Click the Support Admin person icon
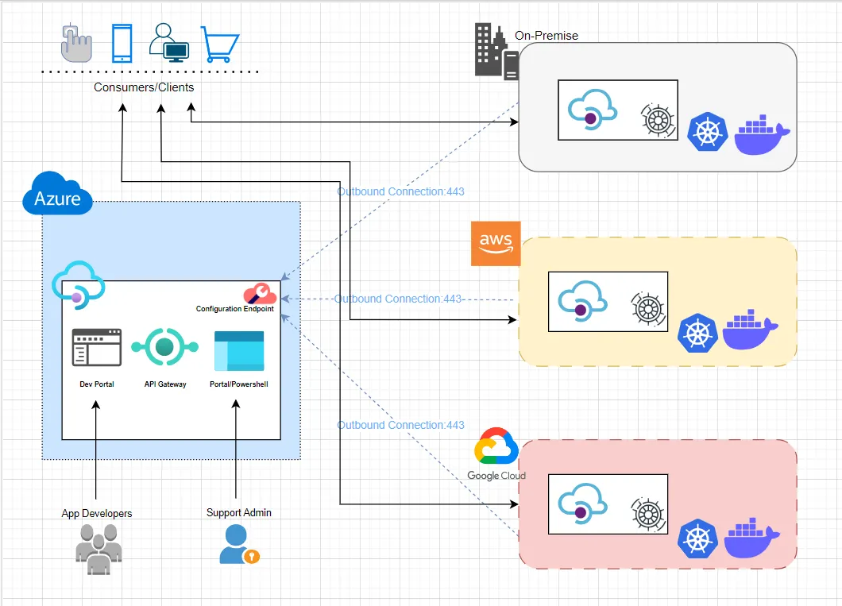 click(236, 545)
